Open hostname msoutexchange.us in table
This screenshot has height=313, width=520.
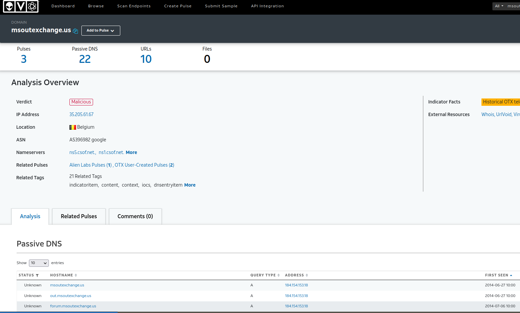coord(67,285)
